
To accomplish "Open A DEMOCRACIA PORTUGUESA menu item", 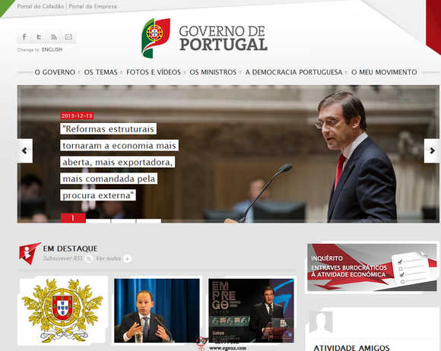I will tap(293, 72).
